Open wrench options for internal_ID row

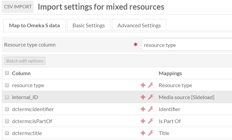tap(151, 97)
